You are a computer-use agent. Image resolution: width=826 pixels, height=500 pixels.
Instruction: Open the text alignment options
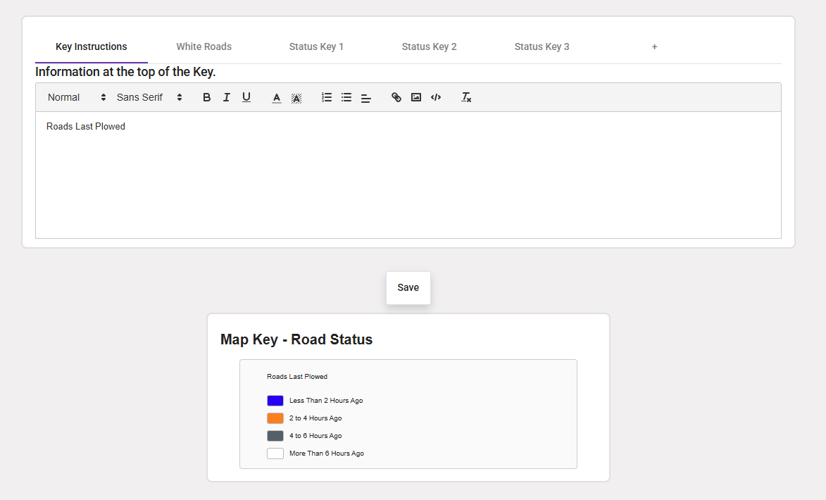tap(366, 98)
